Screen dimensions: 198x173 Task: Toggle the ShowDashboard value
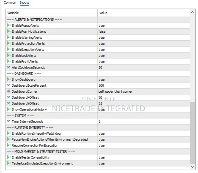point(144,80)
